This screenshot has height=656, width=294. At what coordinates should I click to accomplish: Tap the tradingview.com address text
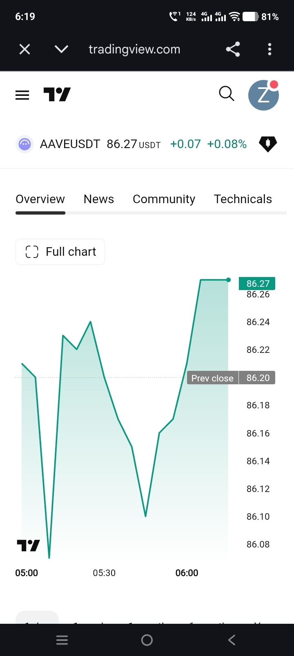[134, 49]
